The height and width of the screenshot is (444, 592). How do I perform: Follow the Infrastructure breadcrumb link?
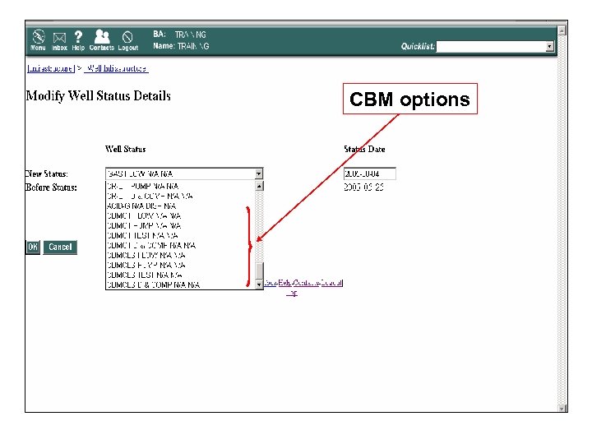51,68
